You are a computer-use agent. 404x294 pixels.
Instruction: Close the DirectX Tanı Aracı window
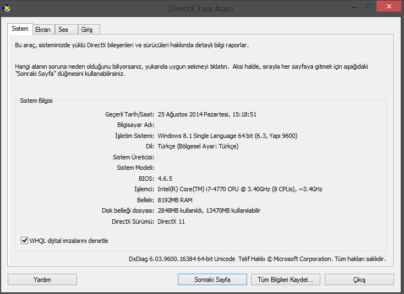[x=389, y=7]
